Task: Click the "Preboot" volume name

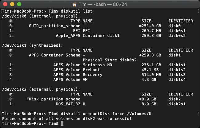Action: coord(92,70)
